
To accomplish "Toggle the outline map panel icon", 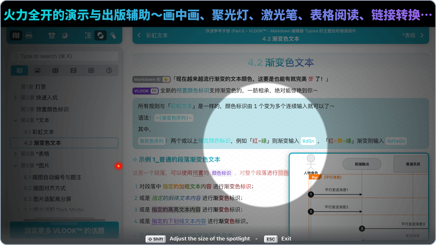I will 16,35.
